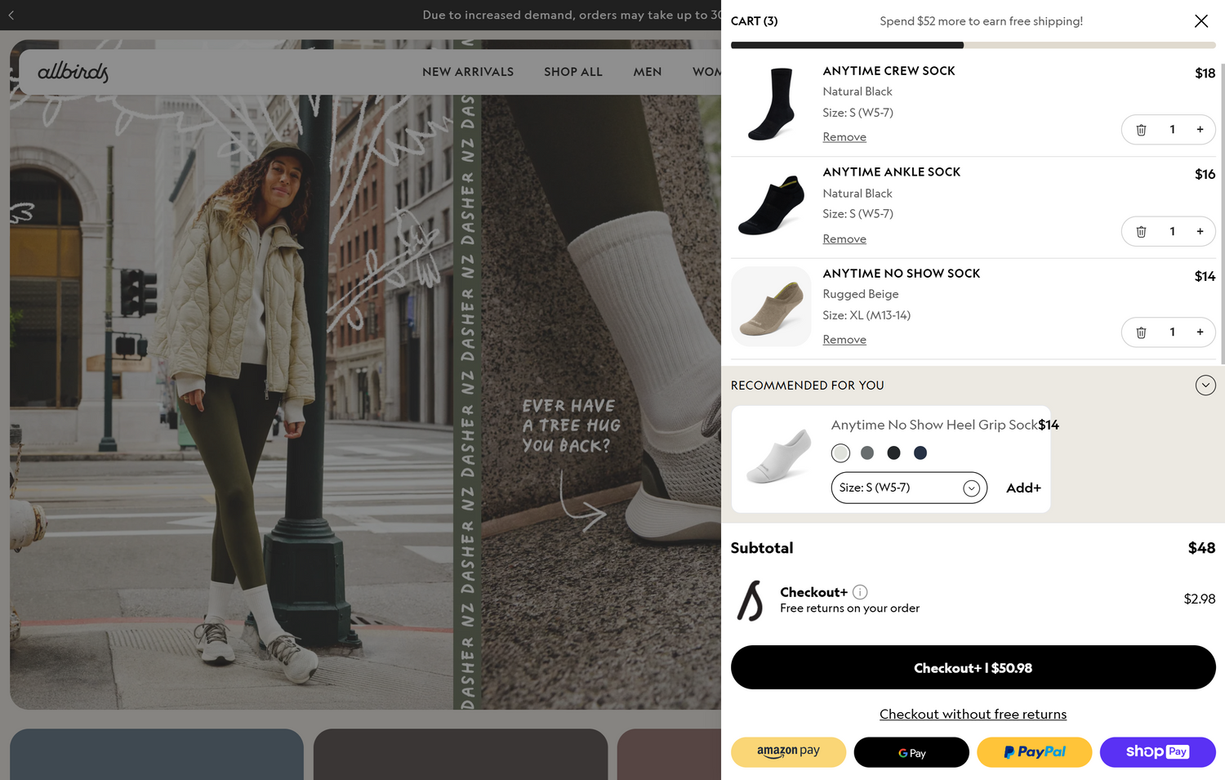The width and height of the screenshot is (1225, 780).
Task: Pay with Amazon Pay
Action: tap(788, 752)
